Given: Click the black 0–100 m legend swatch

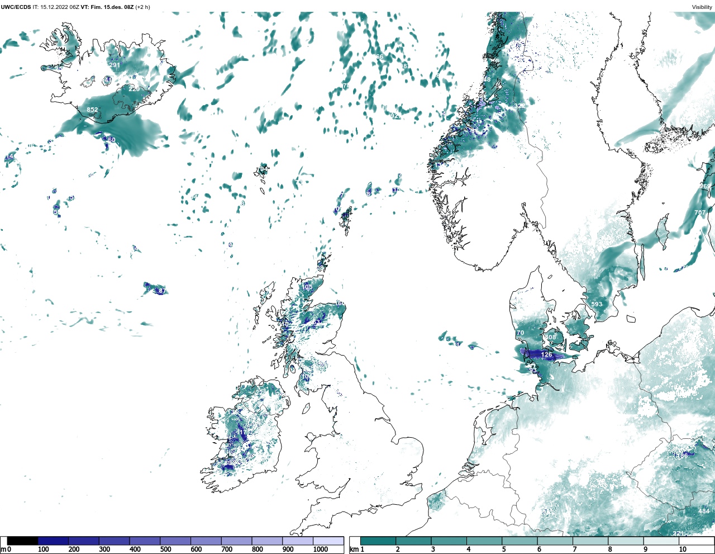Looking at the screenshot, I should point(22,541).
